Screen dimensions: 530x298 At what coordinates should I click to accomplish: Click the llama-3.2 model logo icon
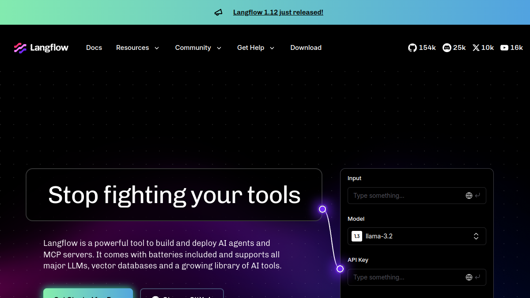tap(357, 236)
